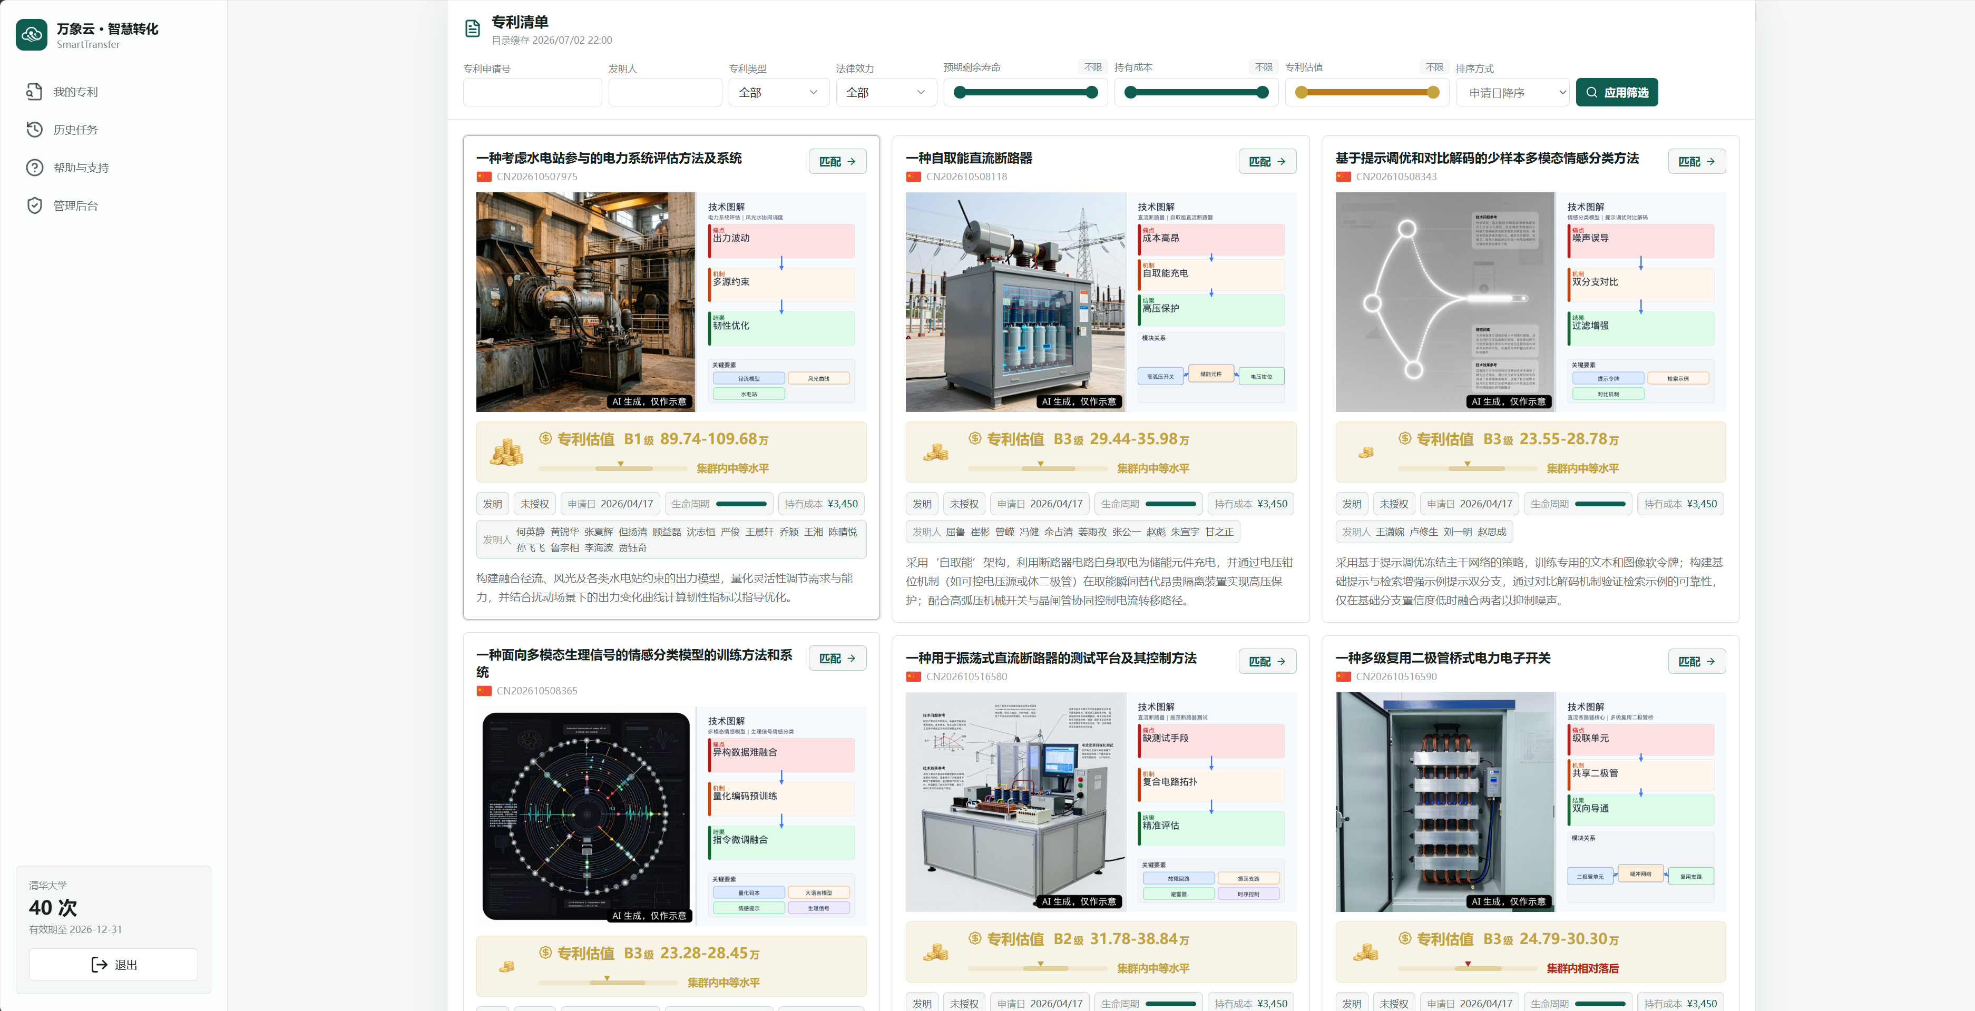The width and height of the screenshot is (1975, 1011).
Task: Click patent number CN202610516590
Action: pyautogui.click(x=1396, y=677)
